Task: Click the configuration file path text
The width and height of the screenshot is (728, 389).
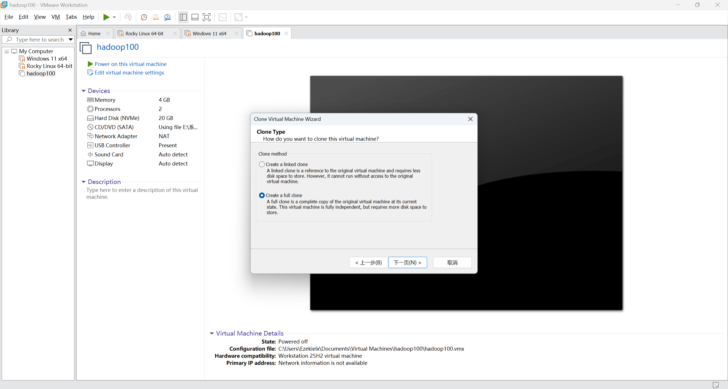Action: (371, 349)
